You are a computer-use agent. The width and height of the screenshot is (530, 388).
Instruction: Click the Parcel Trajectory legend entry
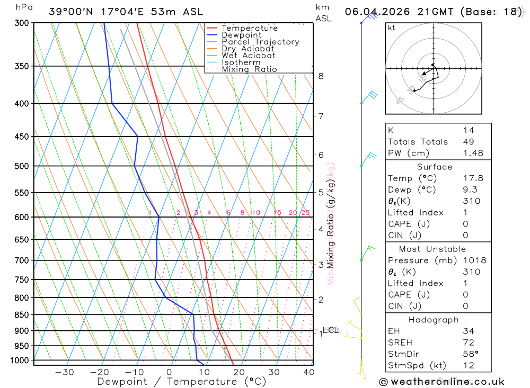pos(253,41)
